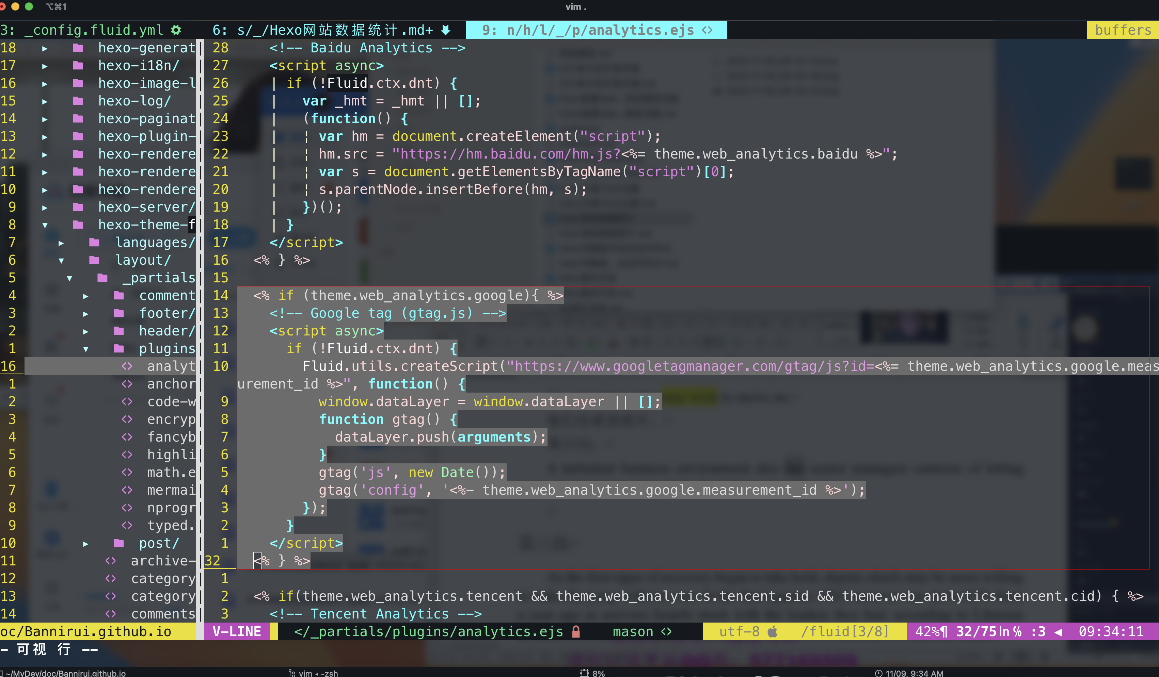Click the lock icon in the status line
1159x677 pixels.
pyautogui.click(x=576, y=631)
